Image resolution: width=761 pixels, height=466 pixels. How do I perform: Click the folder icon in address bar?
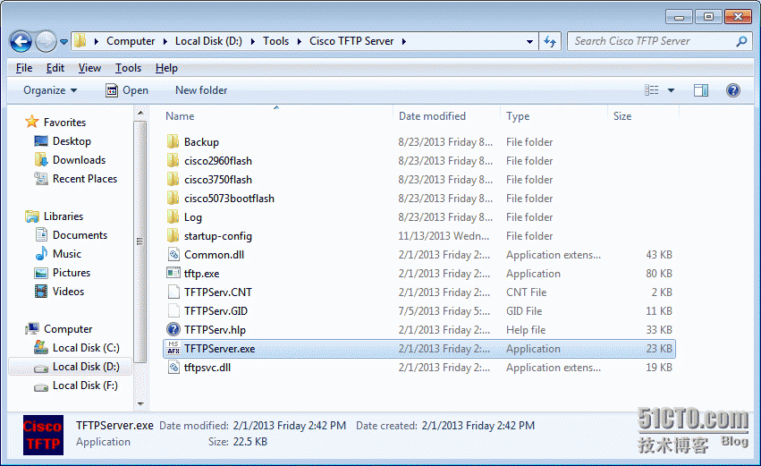[80, 41]
